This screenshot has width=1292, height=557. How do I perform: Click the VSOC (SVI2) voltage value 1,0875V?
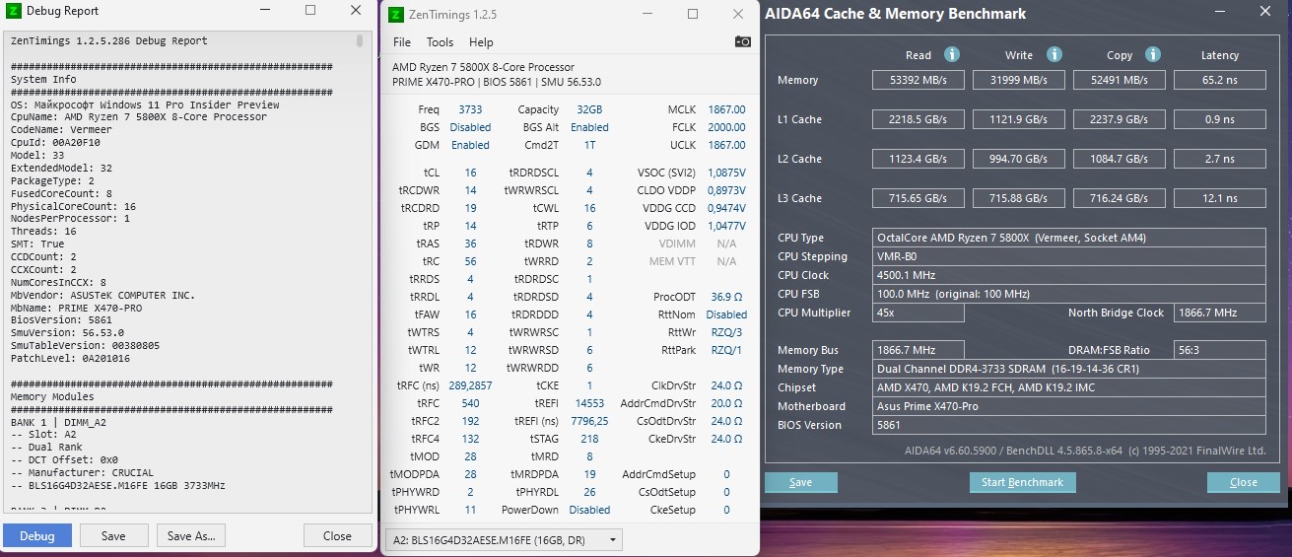726,173
